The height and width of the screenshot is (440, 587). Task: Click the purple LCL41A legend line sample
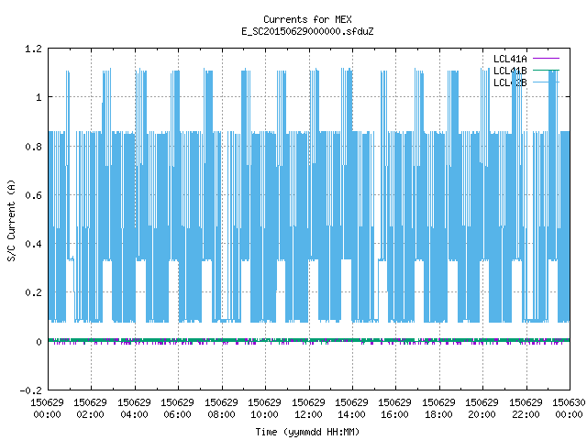click(x=546, y=59)
